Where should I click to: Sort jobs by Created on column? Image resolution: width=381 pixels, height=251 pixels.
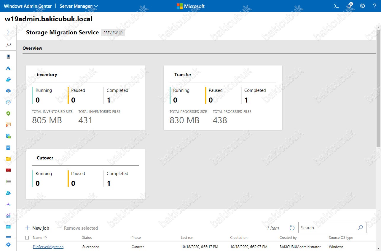pyautogui.click(x=239, y=238)
